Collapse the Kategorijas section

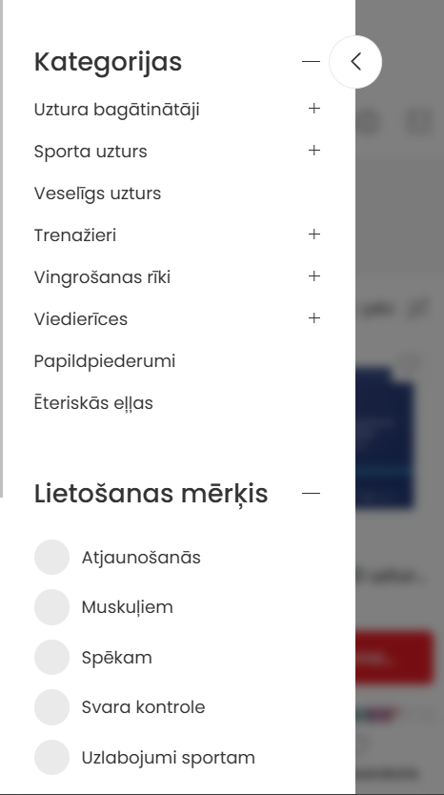tap(311, 62)
